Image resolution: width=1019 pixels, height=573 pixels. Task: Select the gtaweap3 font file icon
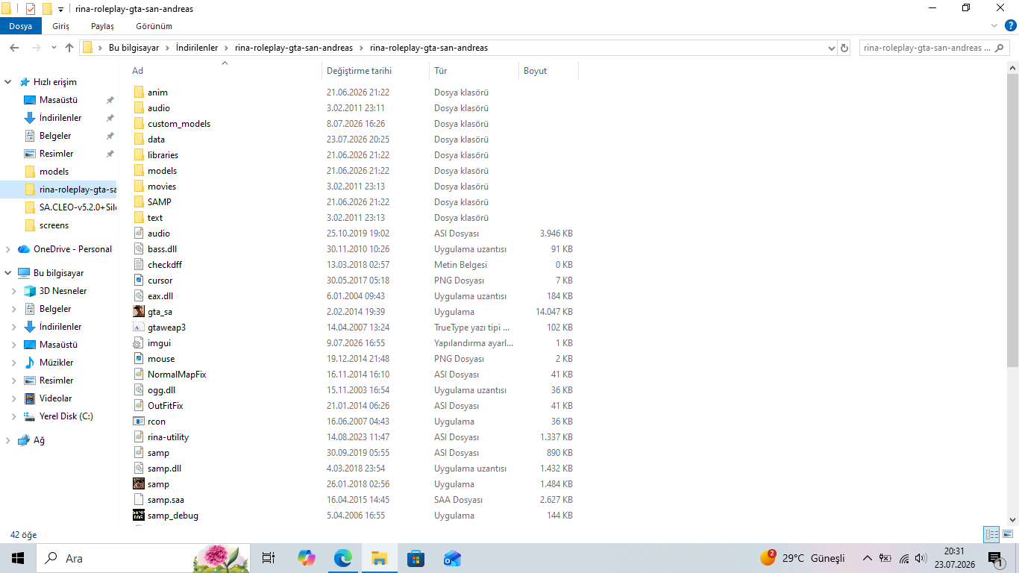[139, 328]
